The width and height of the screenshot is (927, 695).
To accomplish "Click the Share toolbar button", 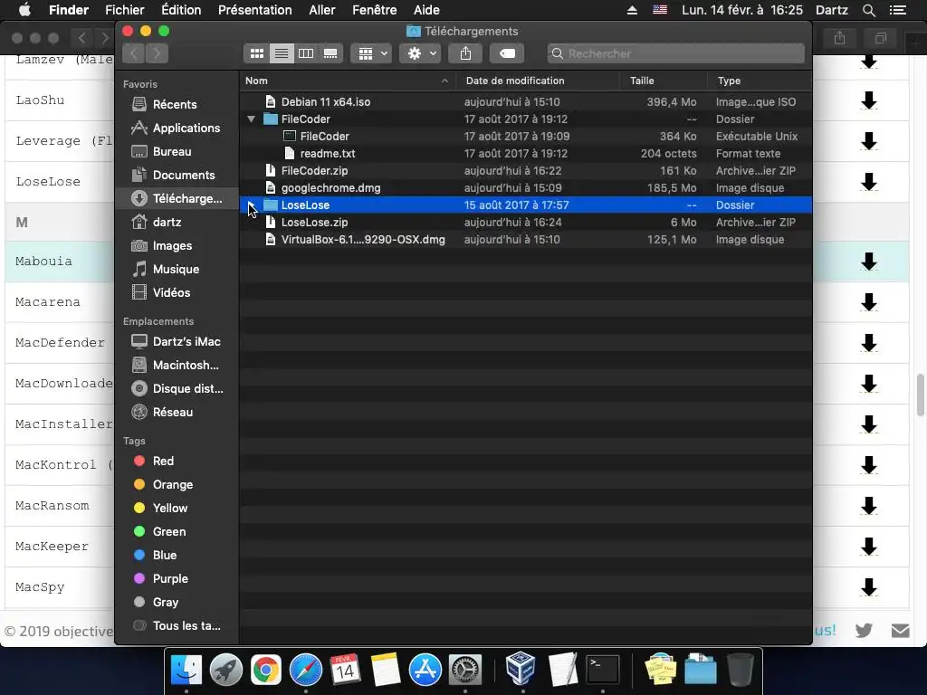I will pos(466,53).
